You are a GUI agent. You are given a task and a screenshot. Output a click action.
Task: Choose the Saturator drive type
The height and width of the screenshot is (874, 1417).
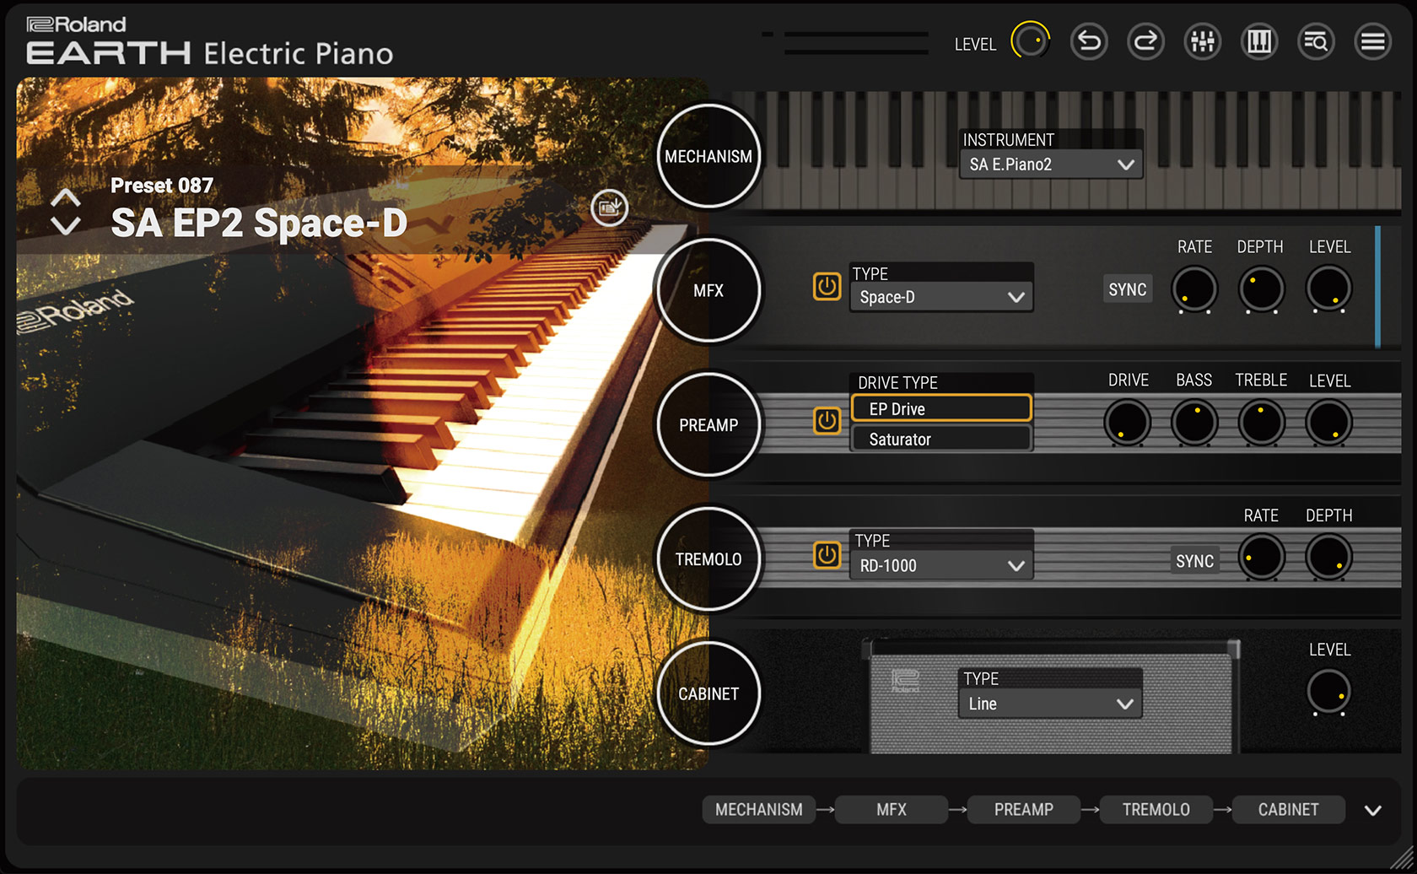tap(940, 440)
